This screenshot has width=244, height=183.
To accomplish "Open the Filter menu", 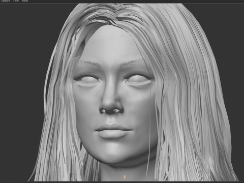I will point(16,1).
